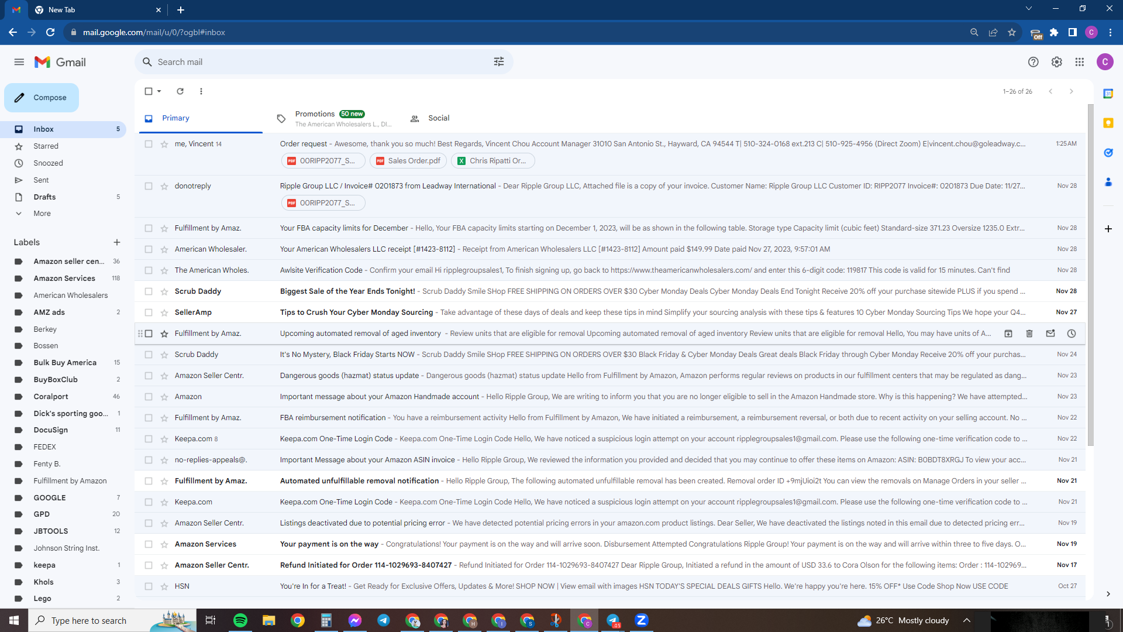The height and width of the screenshot is (632, 1123).
Task: Compose a new email
Action: (42, 98)
